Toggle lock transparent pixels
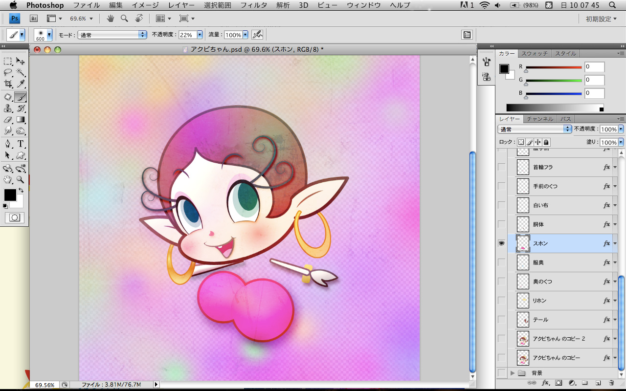This screenshot has width=626, height=391. coord(521,142)
